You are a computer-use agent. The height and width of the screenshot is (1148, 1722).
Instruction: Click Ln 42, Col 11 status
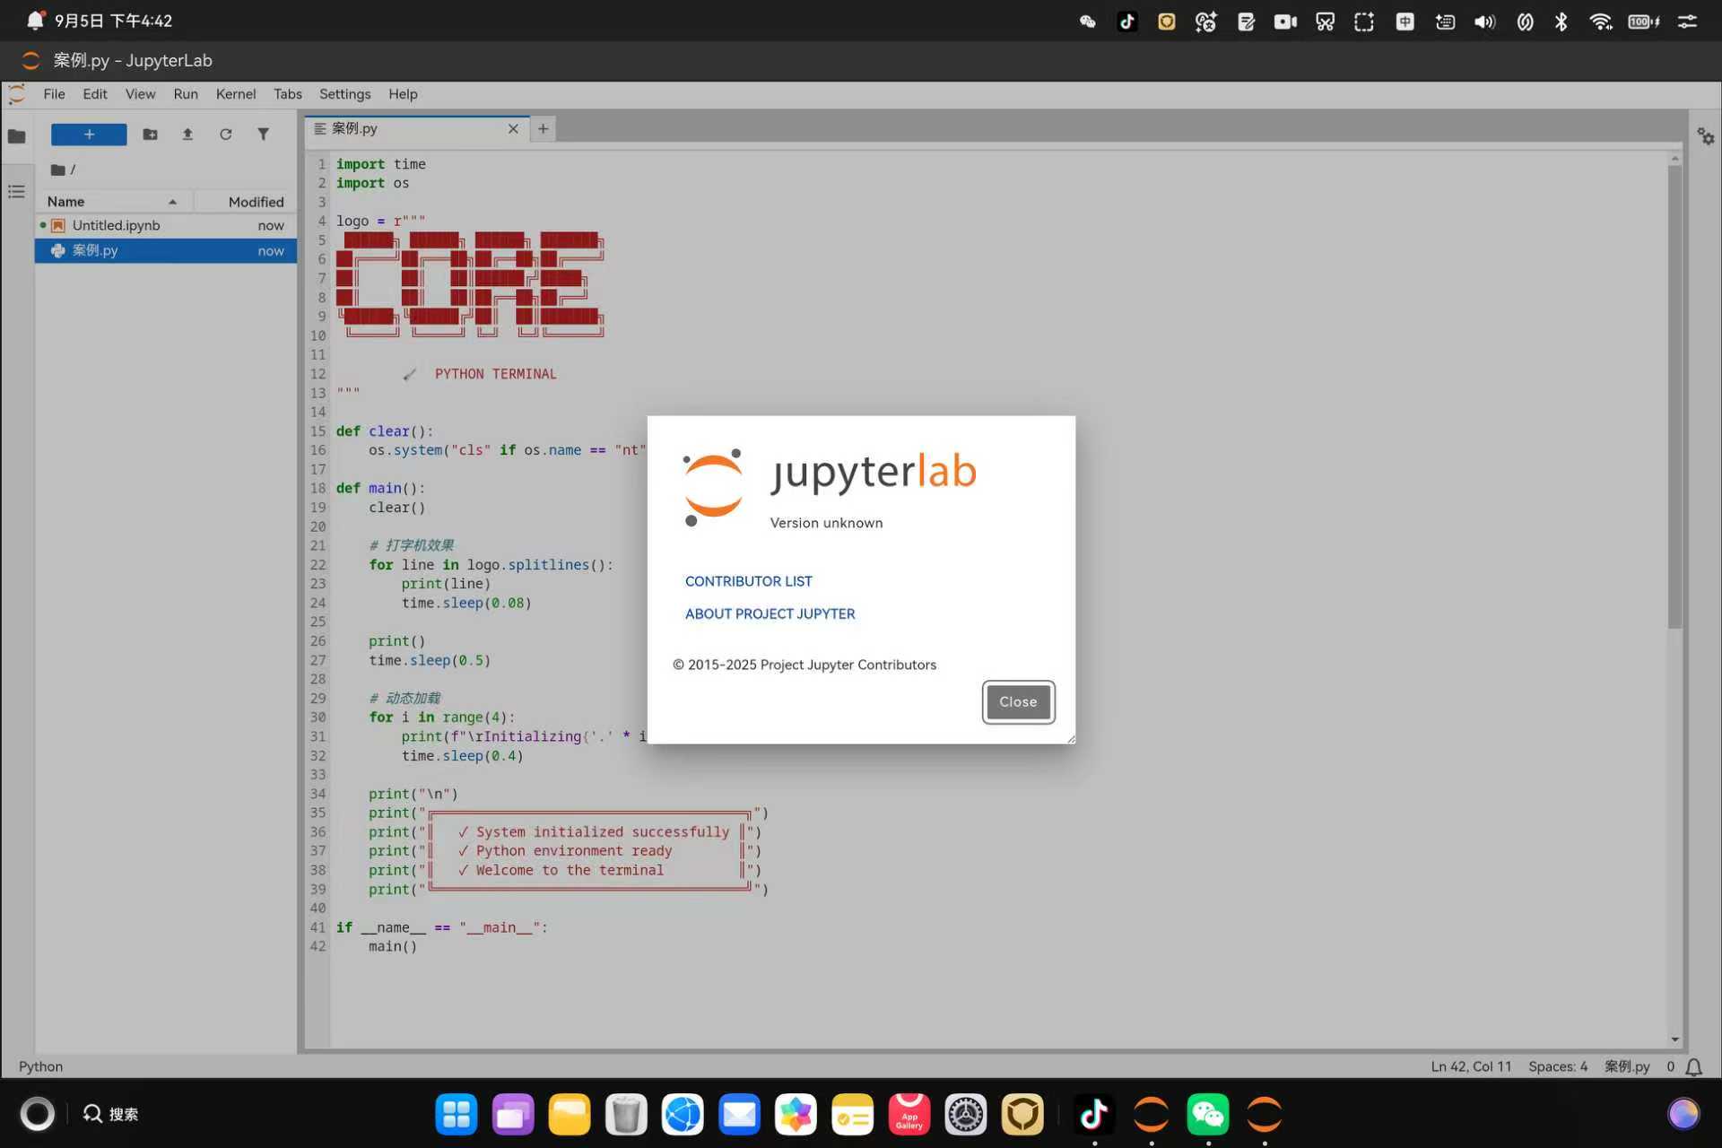point(1471,1067)
